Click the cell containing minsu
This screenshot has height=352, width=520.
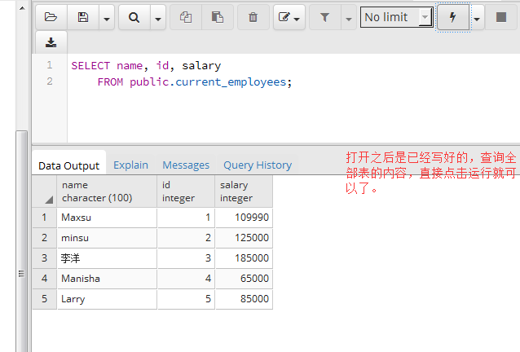tap(107, 238)
